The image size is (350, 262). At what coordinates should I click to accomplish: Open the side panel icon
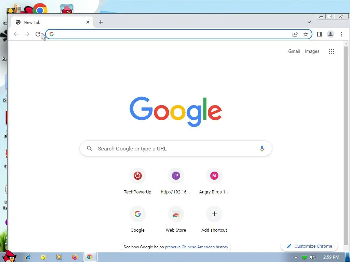tap(320, 34)
